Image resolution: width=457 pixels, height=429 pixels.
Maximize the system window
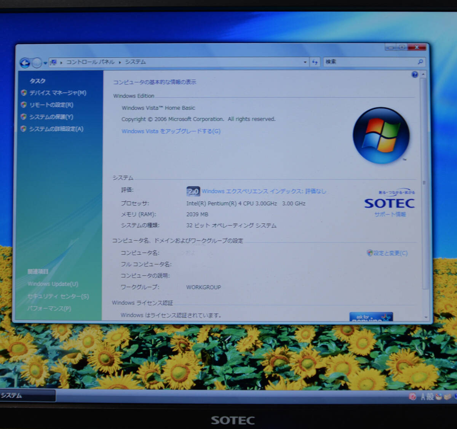pos(402,47)
